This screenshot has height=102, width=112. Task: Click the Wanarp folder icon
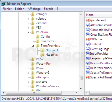coord(32,68)
